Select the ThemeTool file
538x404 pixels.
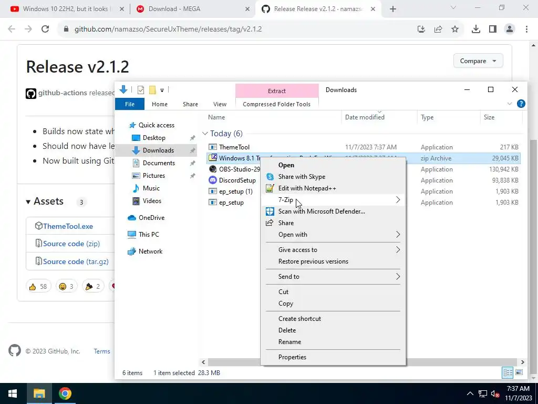pos(234,147)
